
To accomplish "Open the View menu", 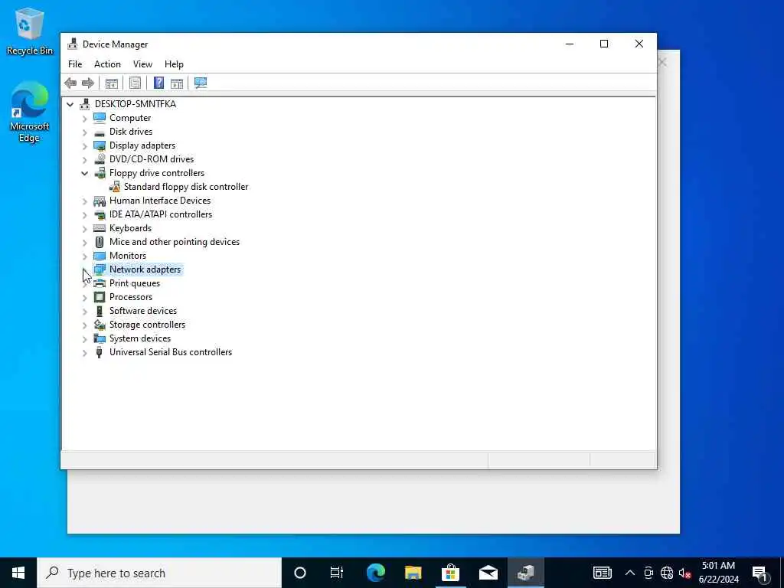I will [142, 64].
